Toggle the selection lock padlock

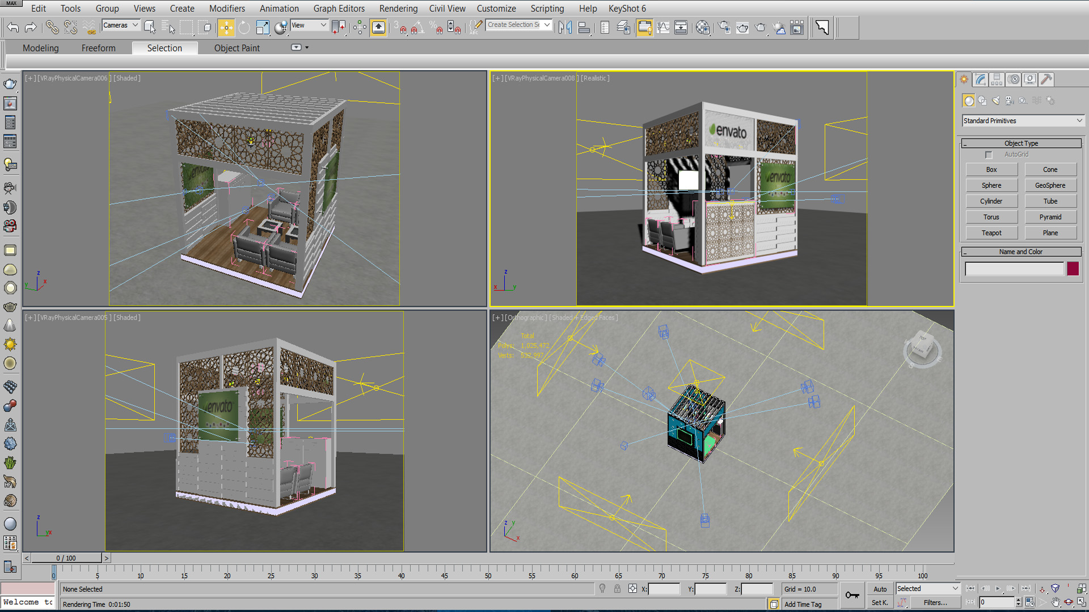[x=617, y=589]
